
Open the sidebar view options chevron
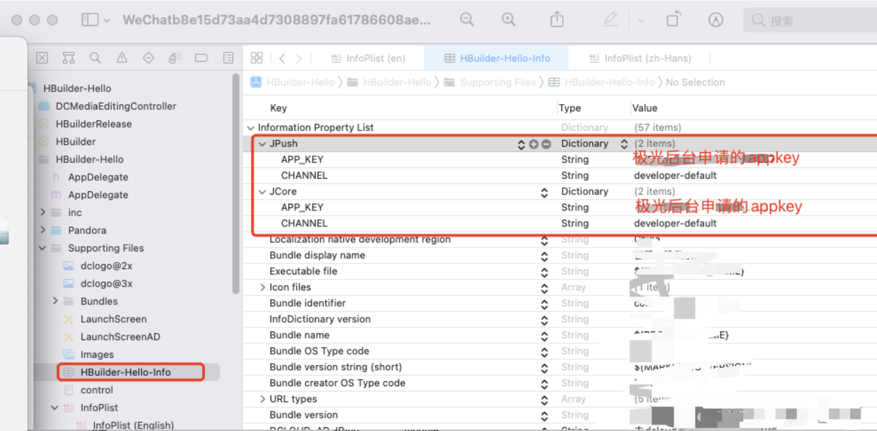[x=106, y=21]
